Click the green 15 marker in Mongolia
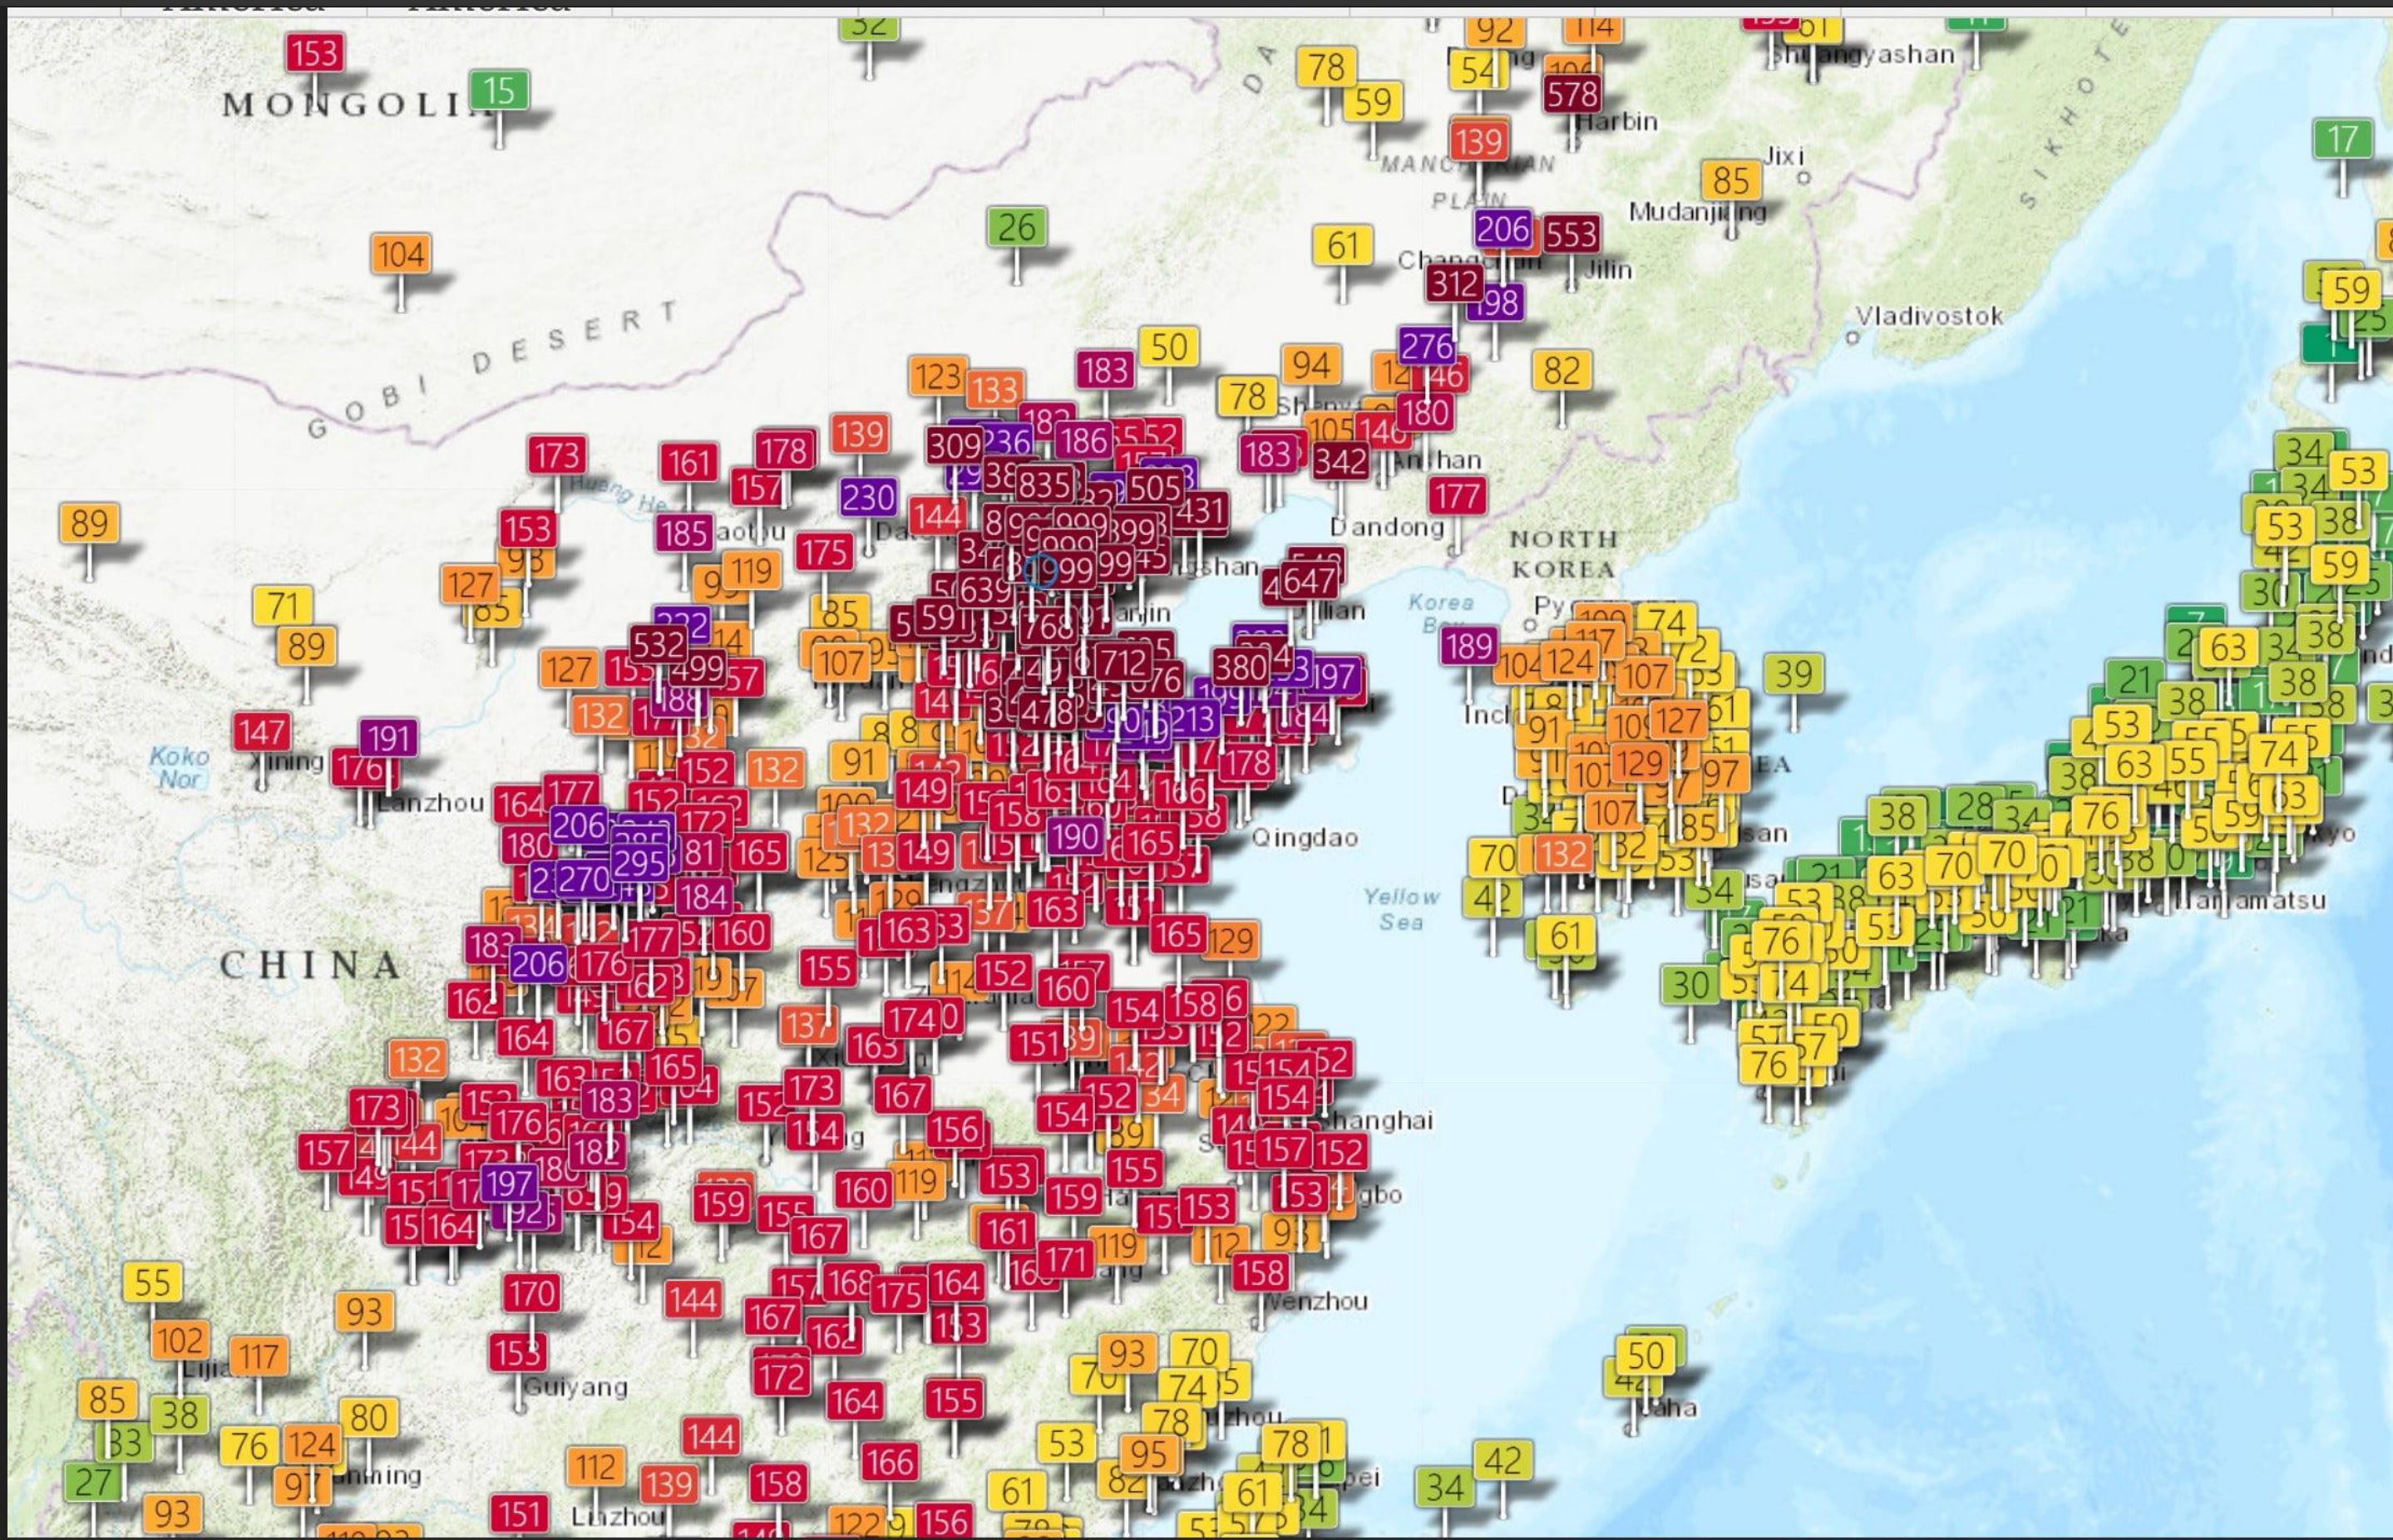2393x1540 pixels. coord(498,91)
